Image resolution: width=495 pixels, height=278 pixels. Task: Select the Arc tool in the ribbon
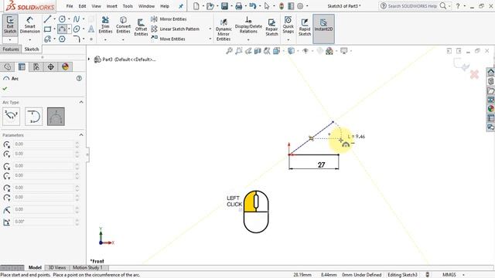(x=62, y=29)
